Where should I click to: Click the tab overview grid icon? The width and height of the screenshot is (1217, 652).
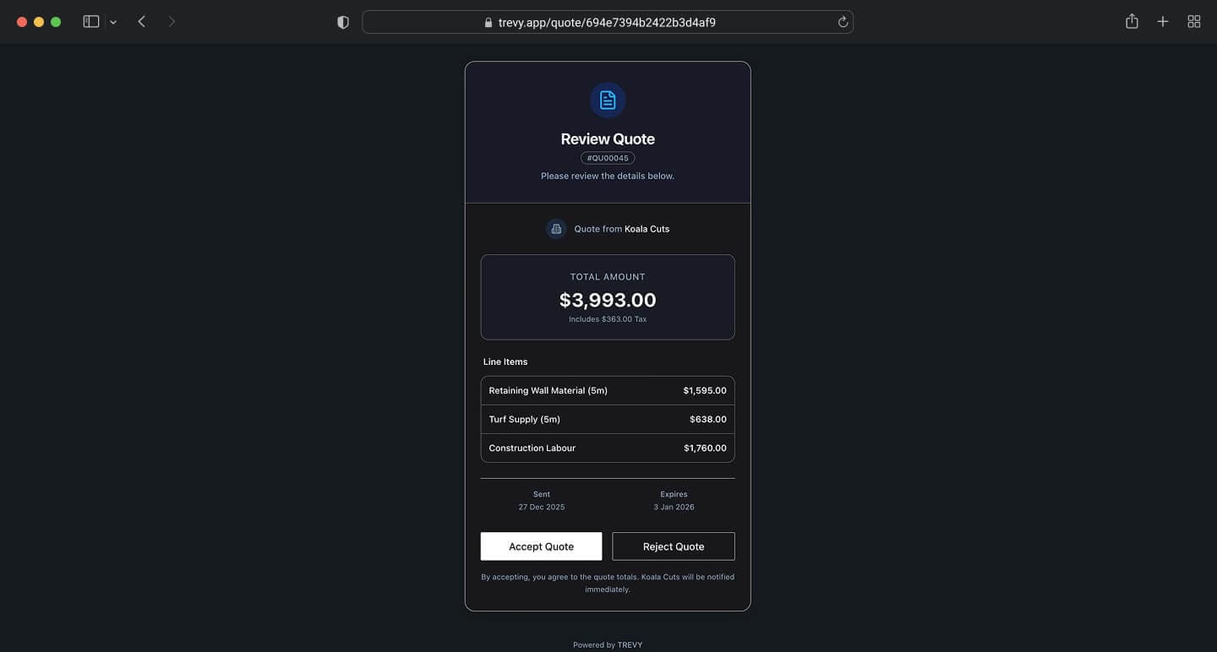pos(1193,21)
